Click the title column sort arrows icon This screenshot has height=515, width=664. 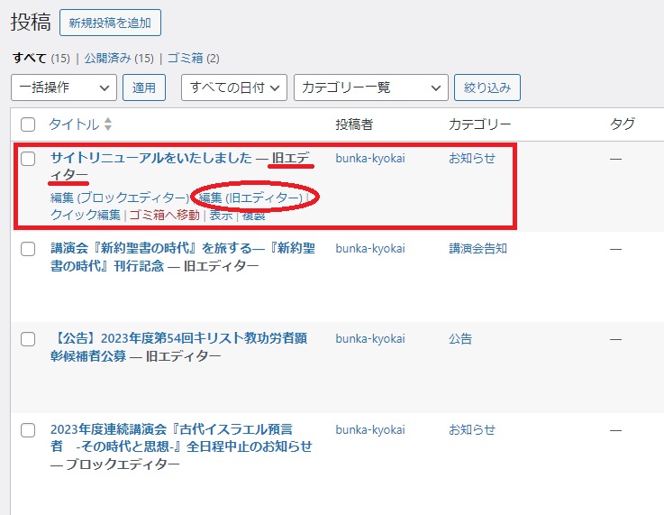(108, 124)
